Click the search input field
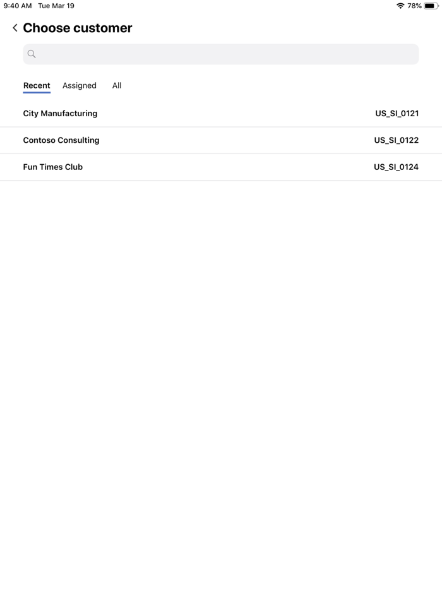The image size is (442, 590). (x=221, y=54)
